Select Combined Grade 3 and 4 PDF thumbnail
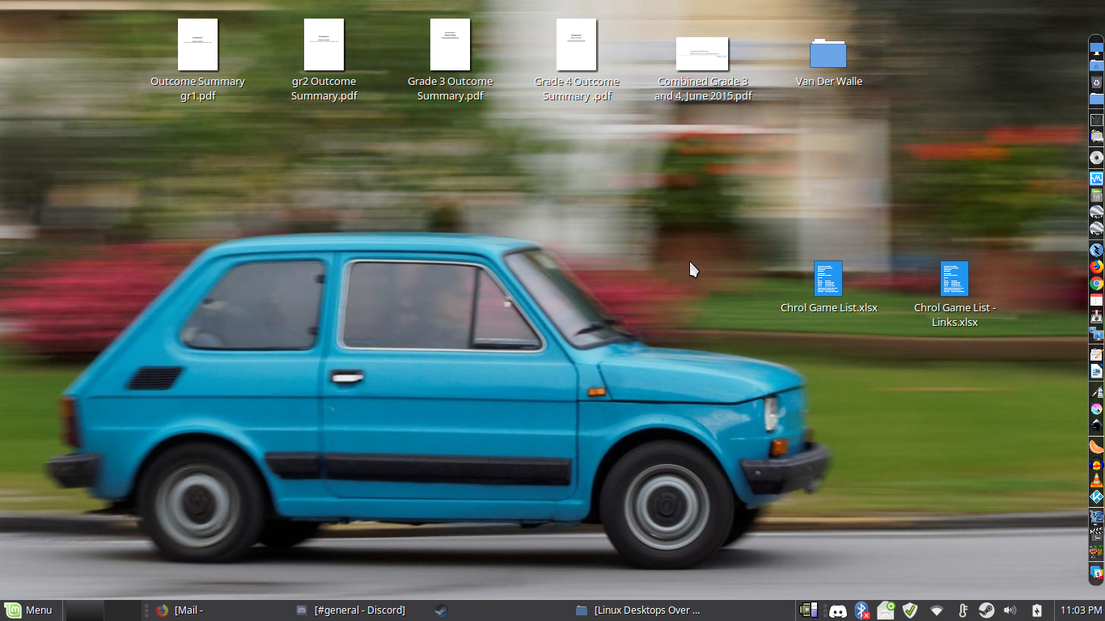Image resolution: width=1105 pixels, height=621 pixels. (702, 54)
